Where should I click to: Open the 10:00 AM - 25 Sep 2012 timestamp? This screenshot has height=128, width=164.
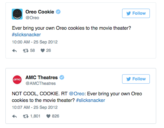click(35, 42)
